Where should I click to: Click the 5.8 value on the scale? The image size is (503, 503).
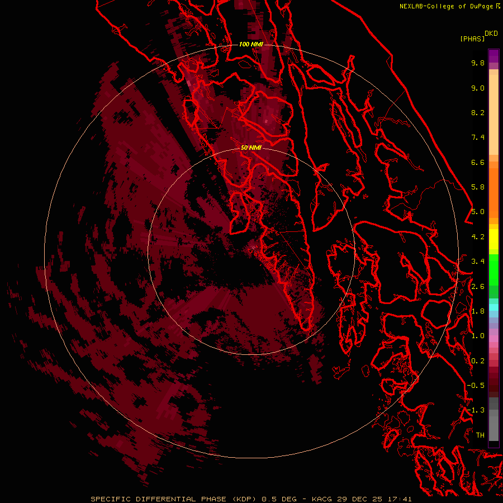coord(478,187)
